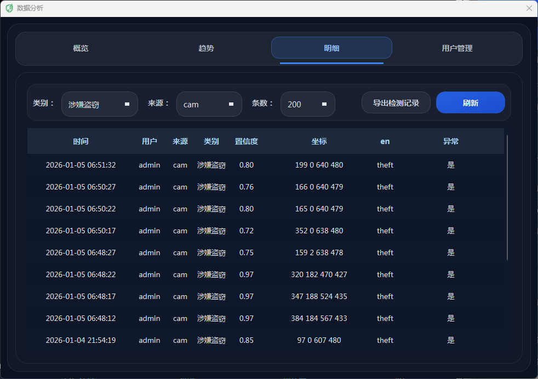Click the 刷新 button
The height and width of the screenshot is (379, 538).
click(471, 102)
